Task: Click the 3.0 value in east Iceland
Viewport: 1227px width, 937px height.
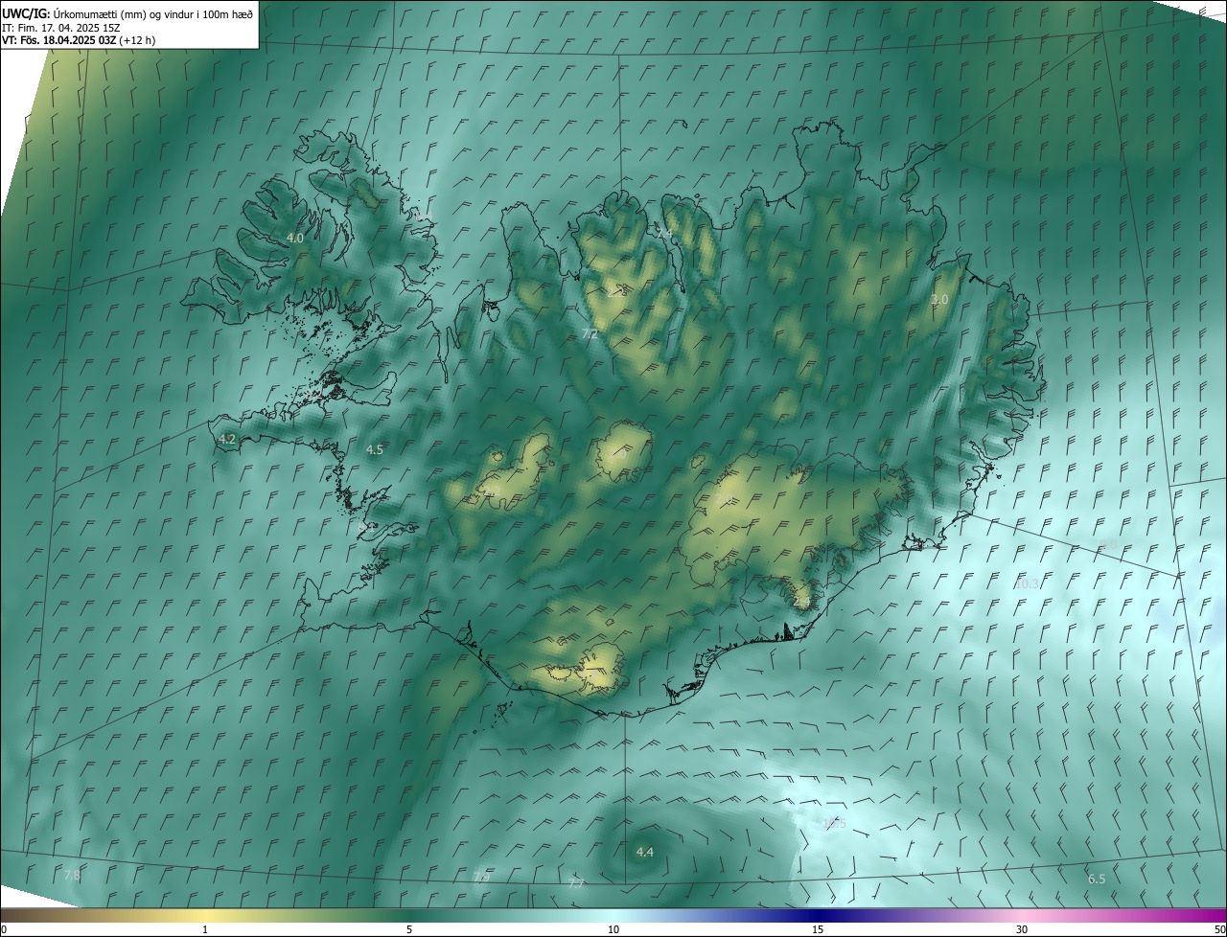Action: [939, 300]
